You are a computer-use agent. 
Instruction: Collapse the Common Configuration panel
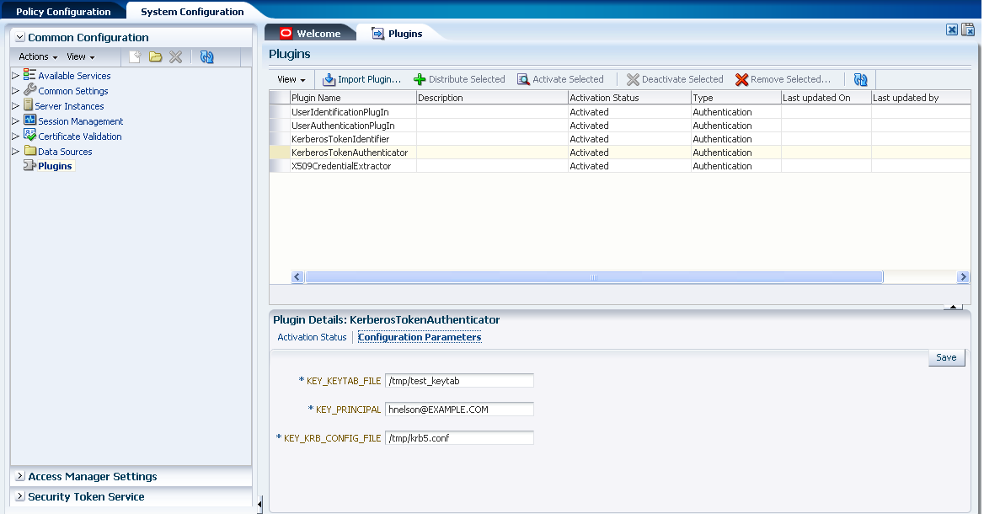click(x=19, y=37)
